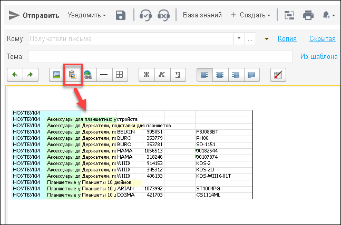Align text left
The image size is (341, 225).
coord(204,75)
